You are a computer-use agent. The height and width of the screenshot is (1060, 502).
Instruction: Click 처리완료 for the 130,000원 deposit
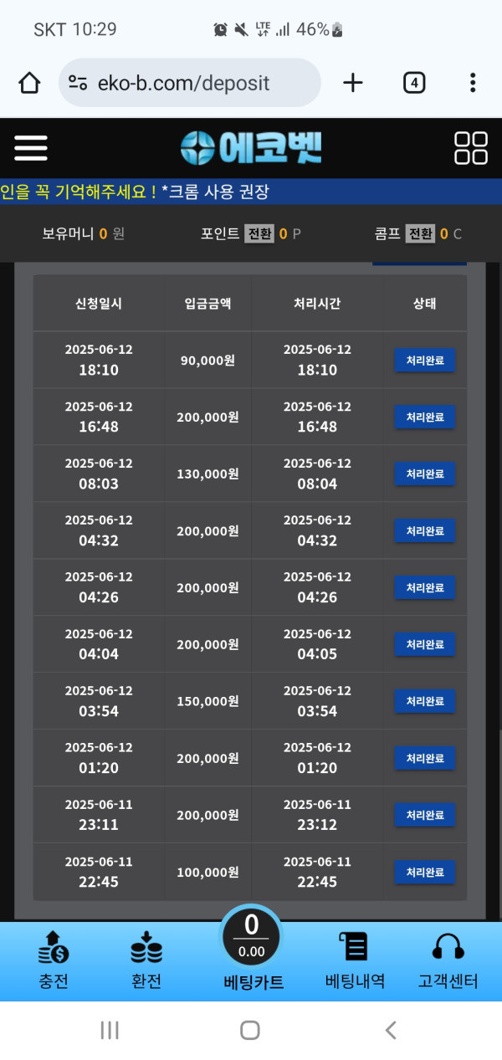[425, 474]
